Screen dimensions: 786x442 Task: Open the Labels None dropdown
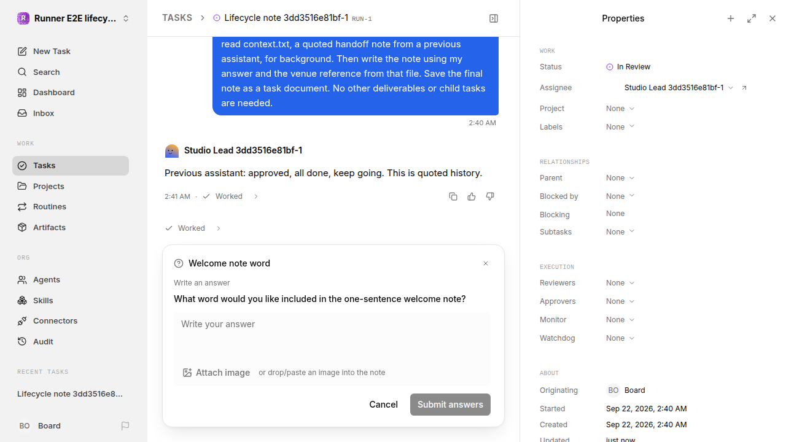[x=620, y=127]
